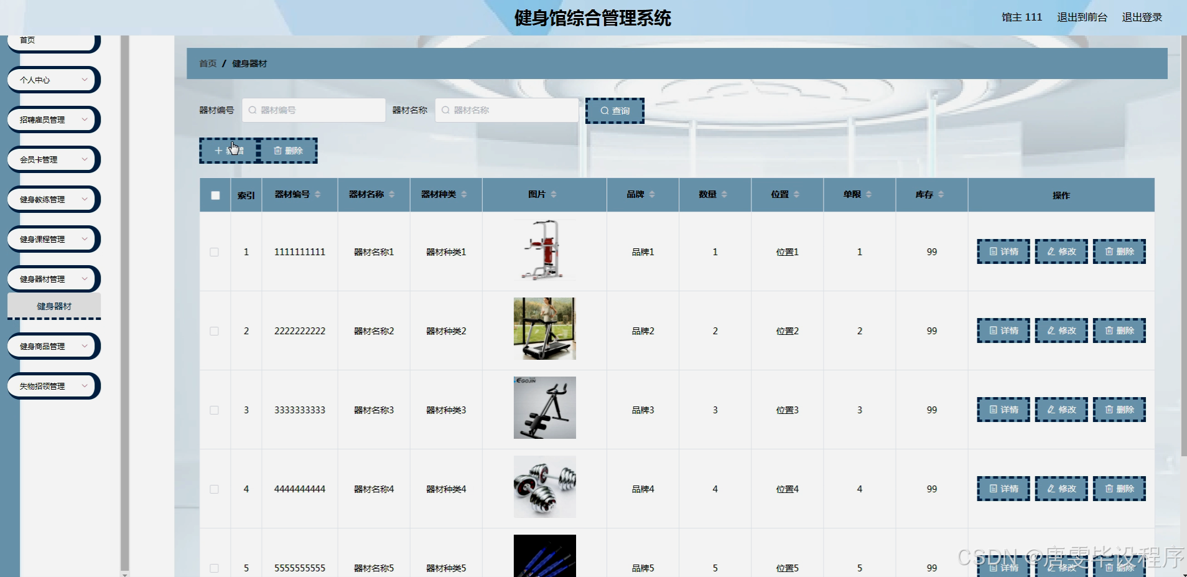Open dumbbell image in row 4
This screenshot has width=1187, height=577.
pyautogui.click(x=544, y=487)
